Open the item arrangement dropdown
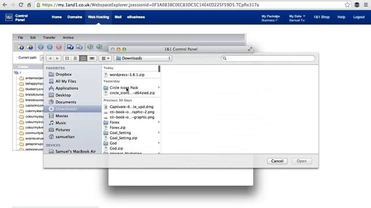 coord(106,58)
